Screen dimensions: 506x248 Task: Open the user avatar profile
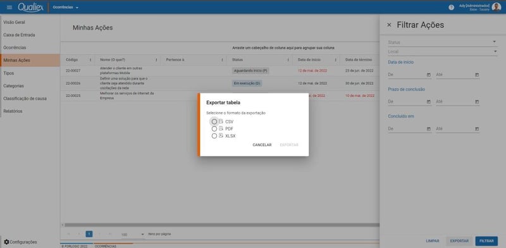pos(497,7)
